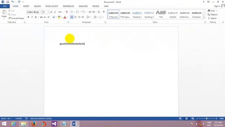
Task: Apply Heading 1 style
Action: pyautogui.click(x=137, y=14)
